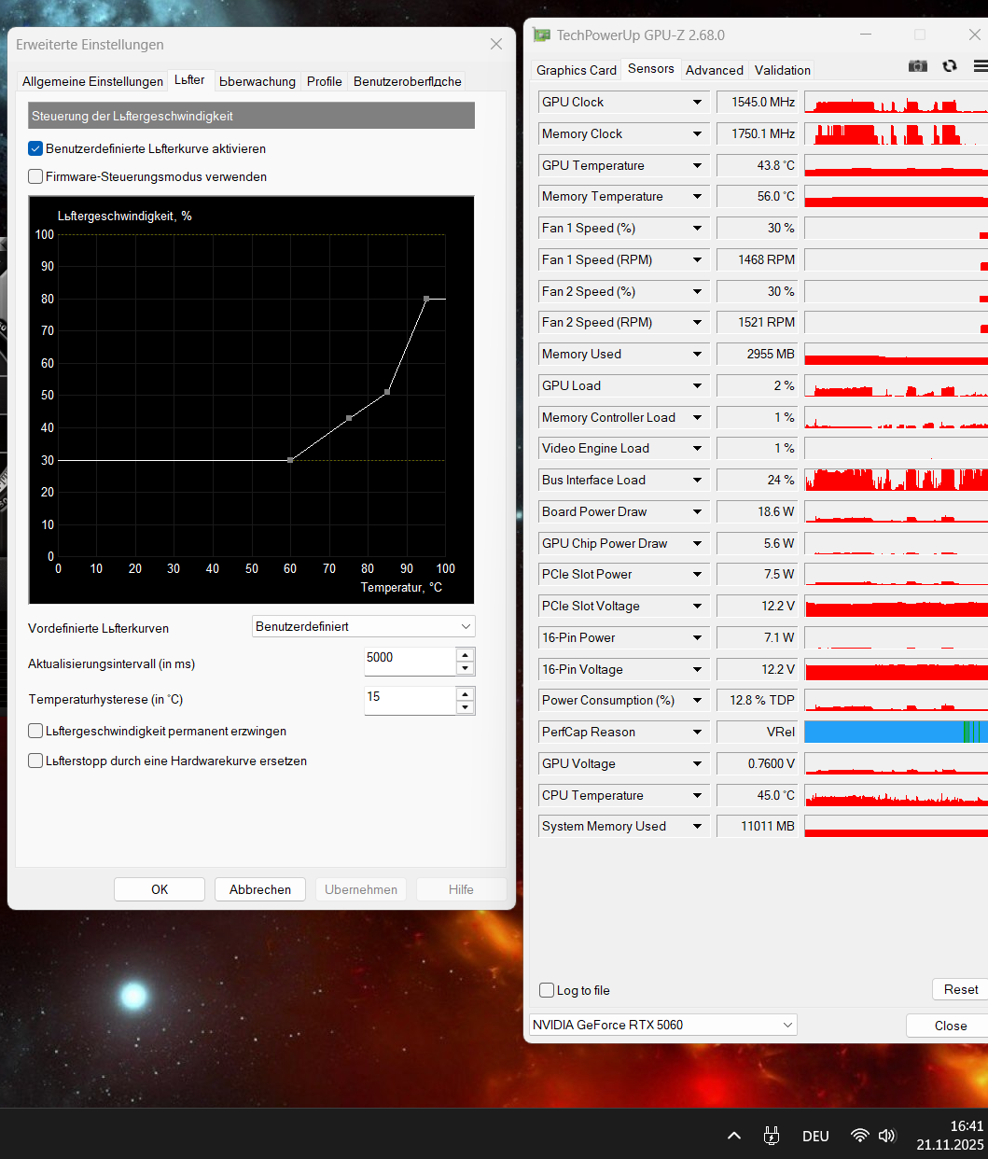Click the Memory Used value 2955 MB
The image size is (988, 1159).
758,354
